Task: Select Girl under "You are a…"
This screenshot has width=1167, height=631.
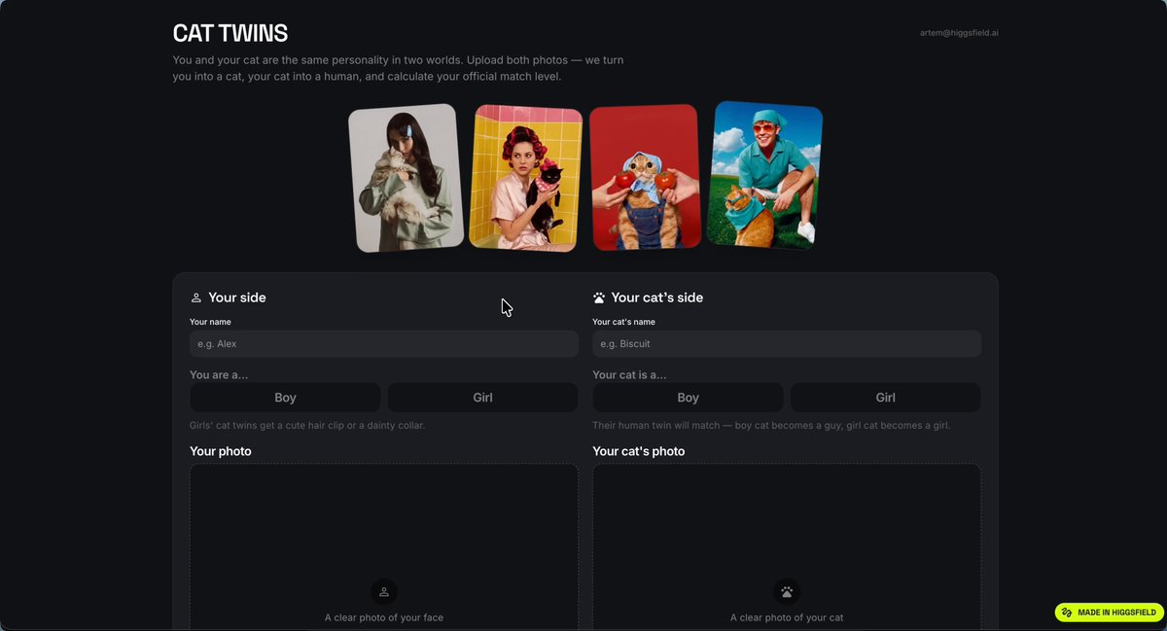Action: [483, 398]
